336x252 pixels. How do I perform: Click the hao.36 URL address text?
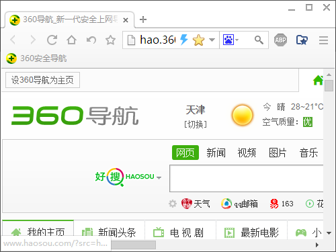(x=158, y=40)
